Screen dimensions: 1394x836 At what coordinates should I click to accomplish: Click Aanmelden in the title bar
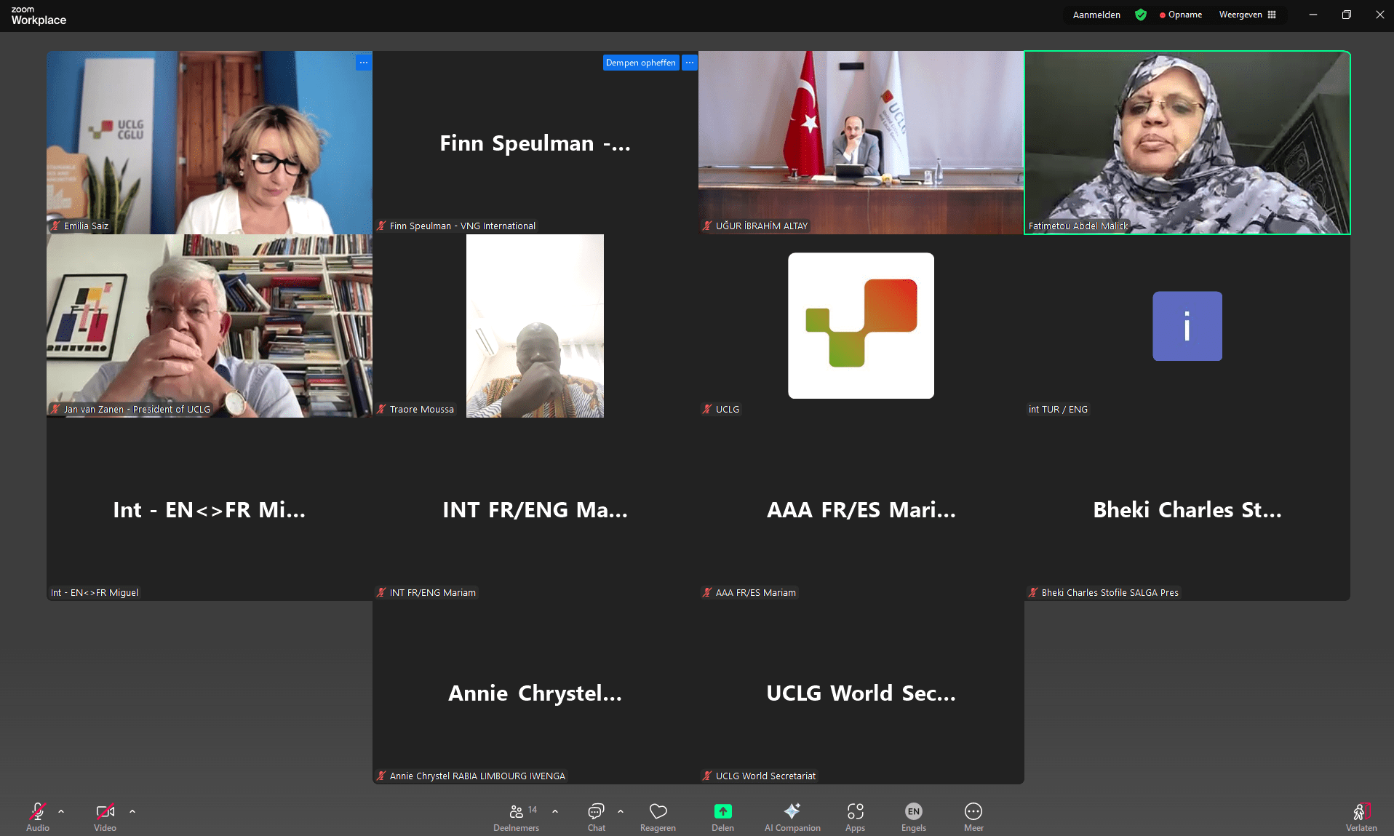1096,15
